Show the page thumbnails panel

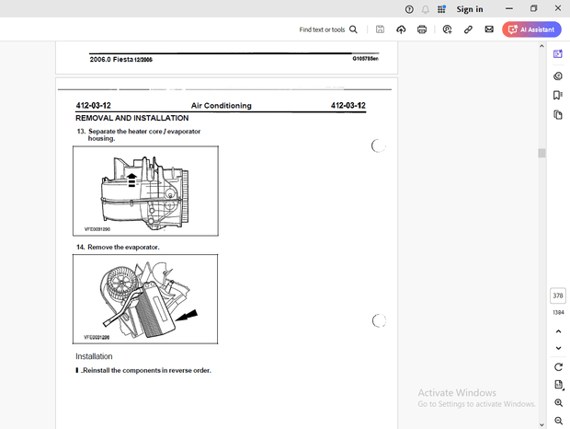click(558, 115)
